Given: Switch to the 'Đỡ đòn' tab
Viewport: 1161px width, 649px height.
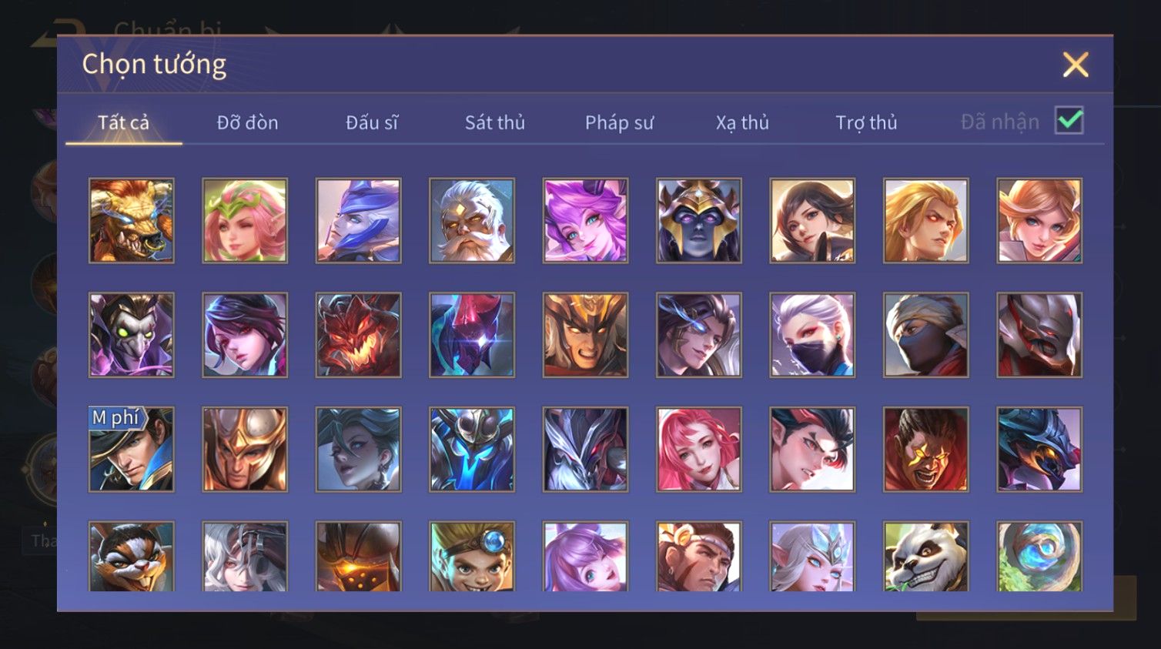Looking at the screenshot, I should click(247, 122).
